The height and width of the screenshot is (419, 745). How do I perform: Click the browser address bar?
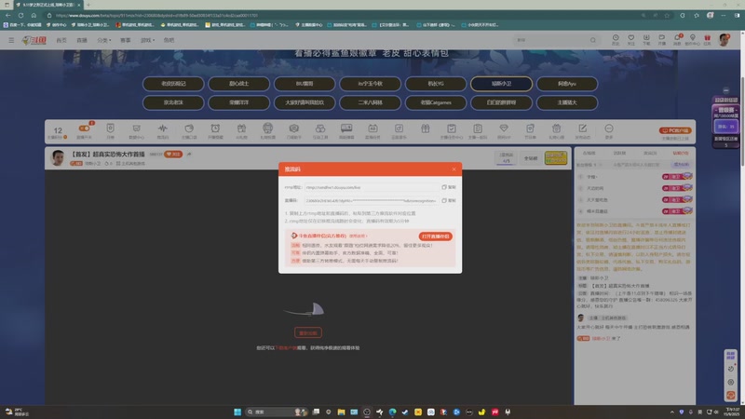(342, 15)
